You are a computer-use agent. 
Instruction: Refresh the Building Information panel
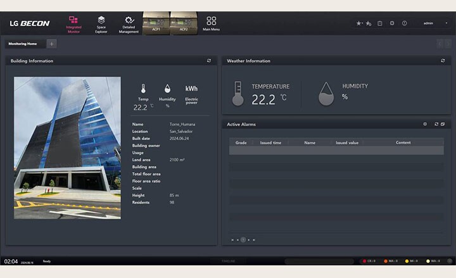click(209, 61)
